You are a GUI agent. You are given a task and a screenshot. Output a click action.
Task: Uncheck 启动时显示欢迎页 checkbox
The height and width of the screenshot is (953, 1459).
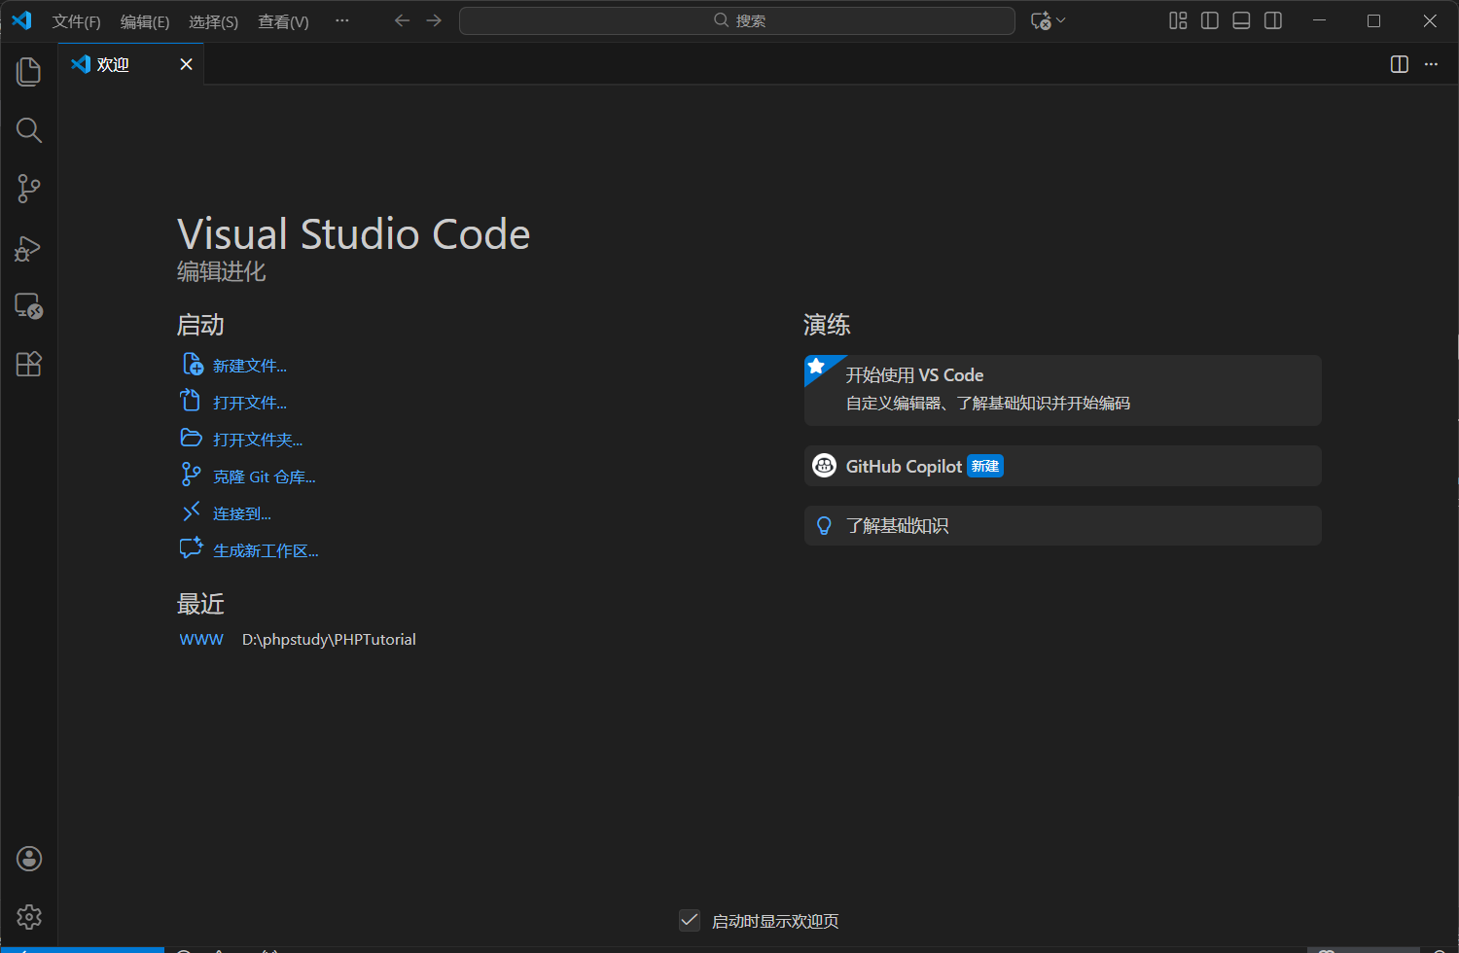(x=690, y=920)
